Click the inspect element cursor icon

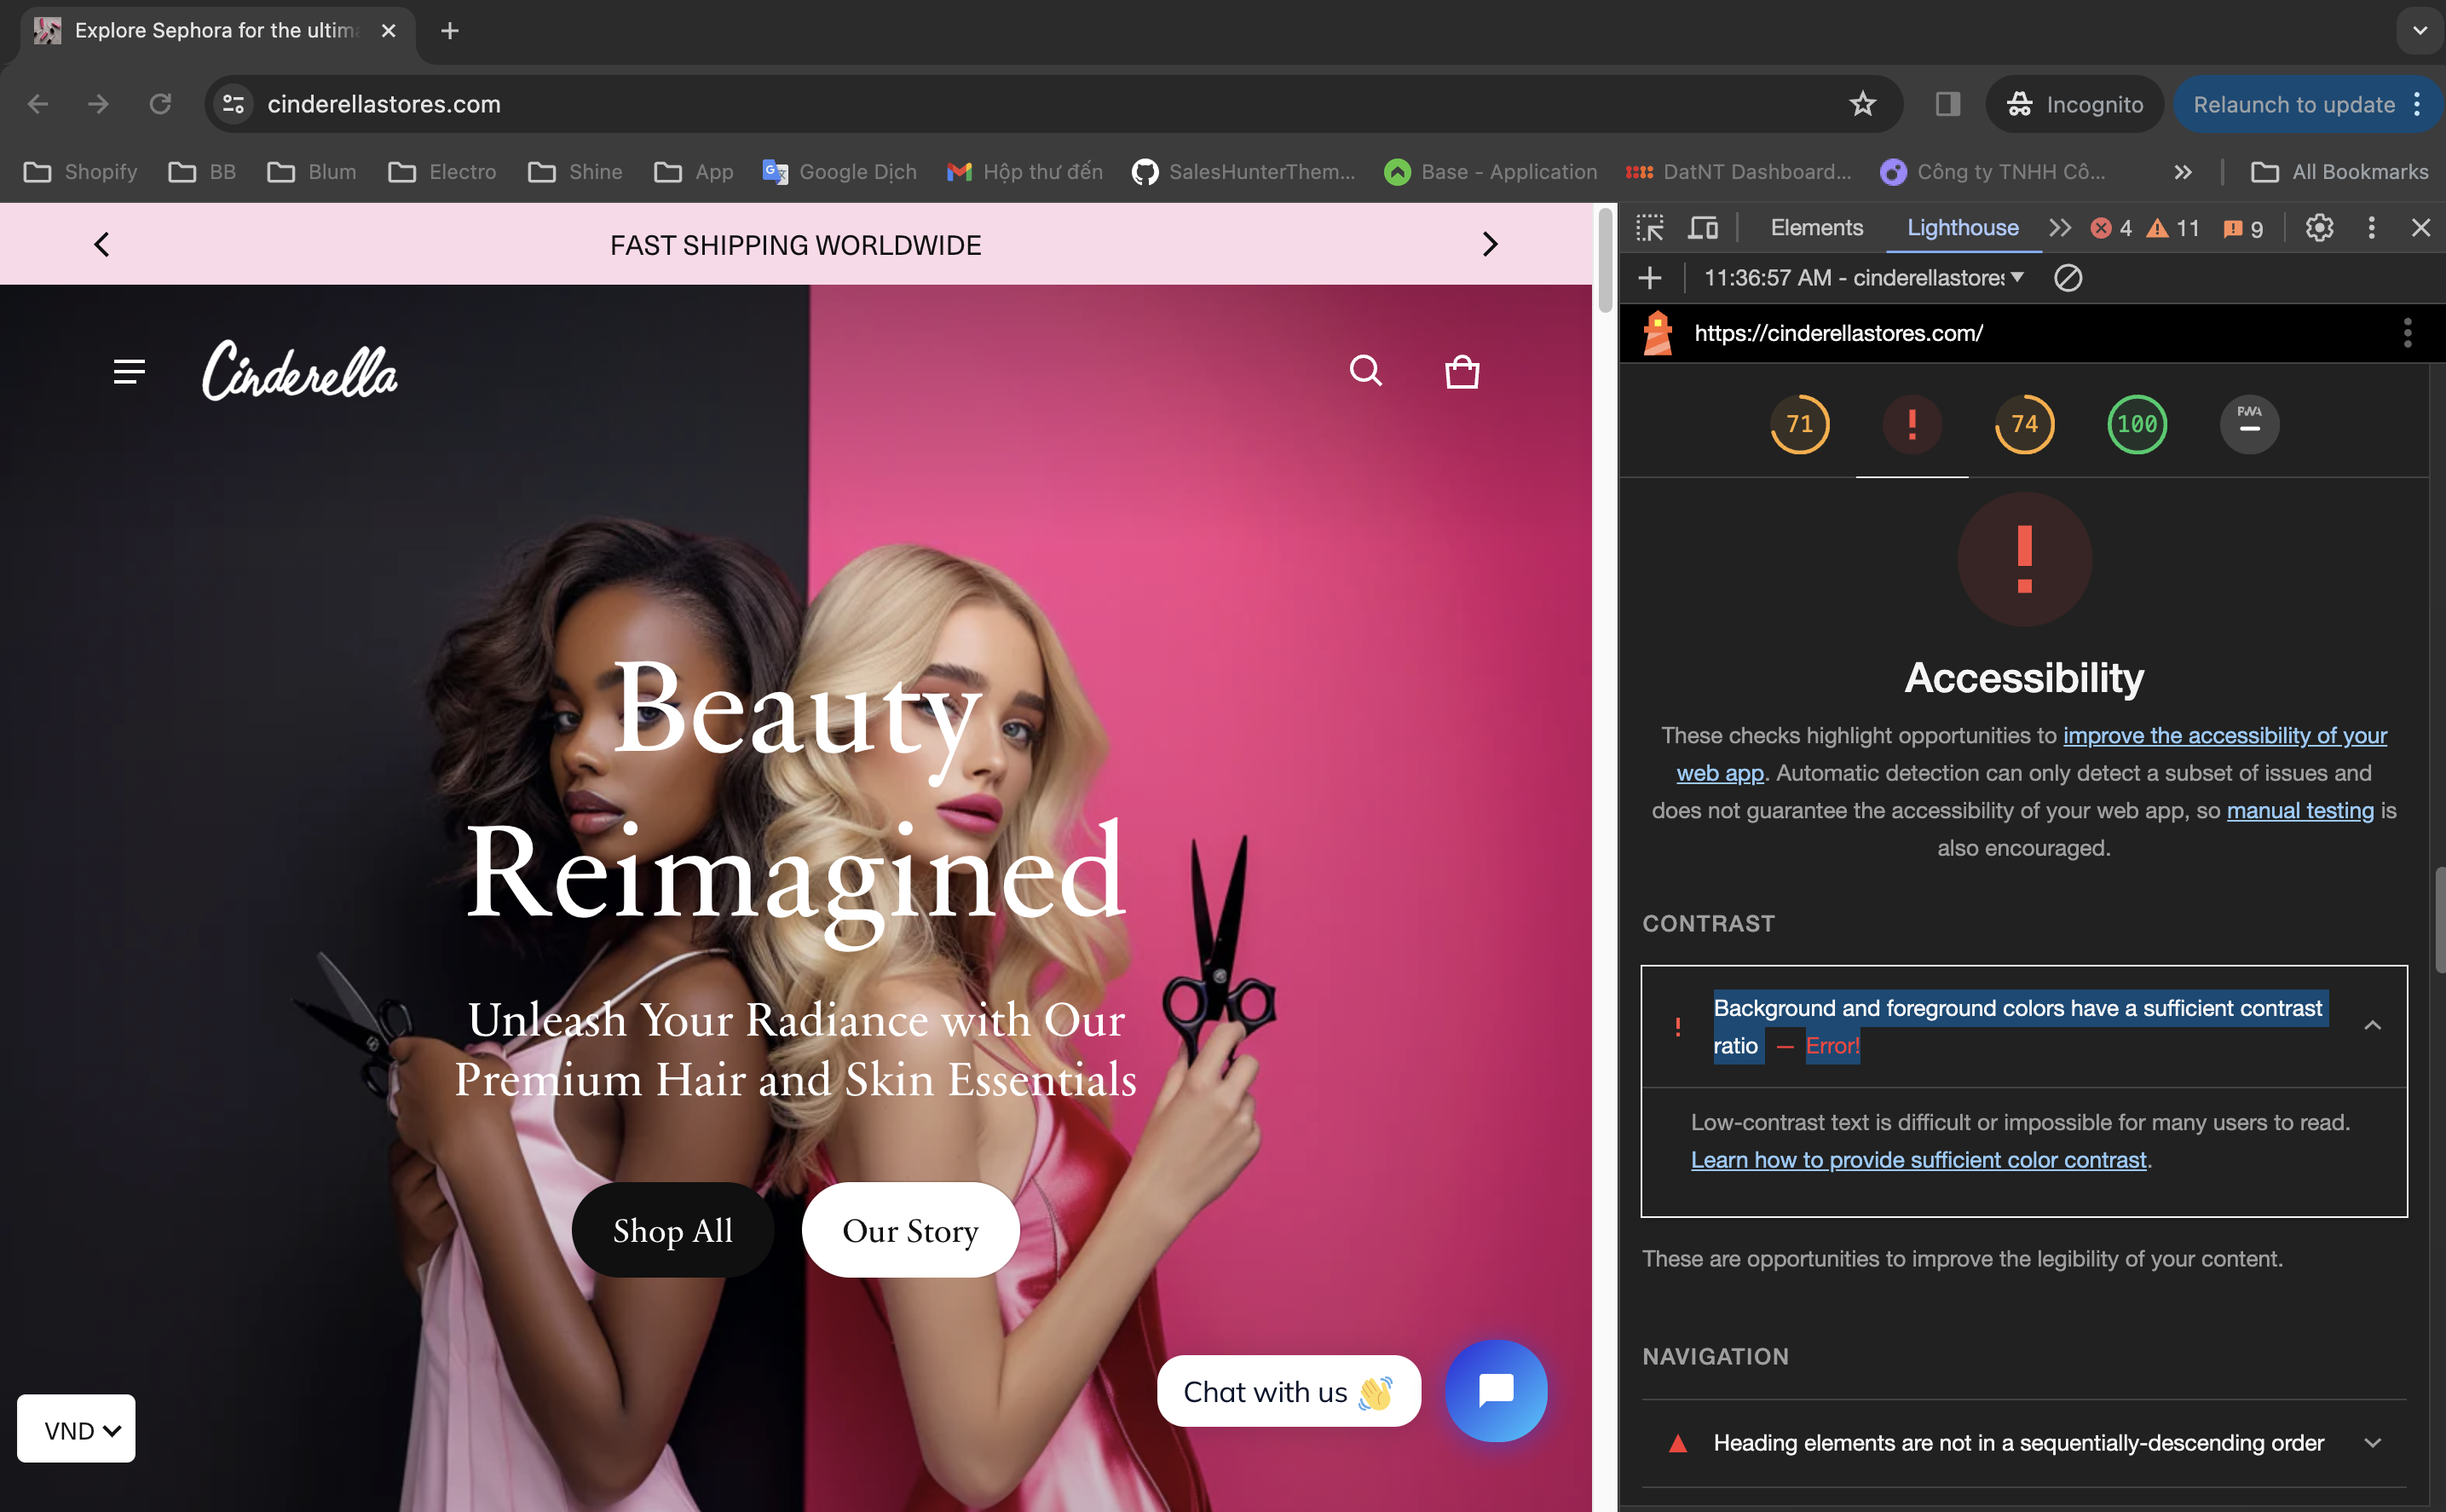1651,226
